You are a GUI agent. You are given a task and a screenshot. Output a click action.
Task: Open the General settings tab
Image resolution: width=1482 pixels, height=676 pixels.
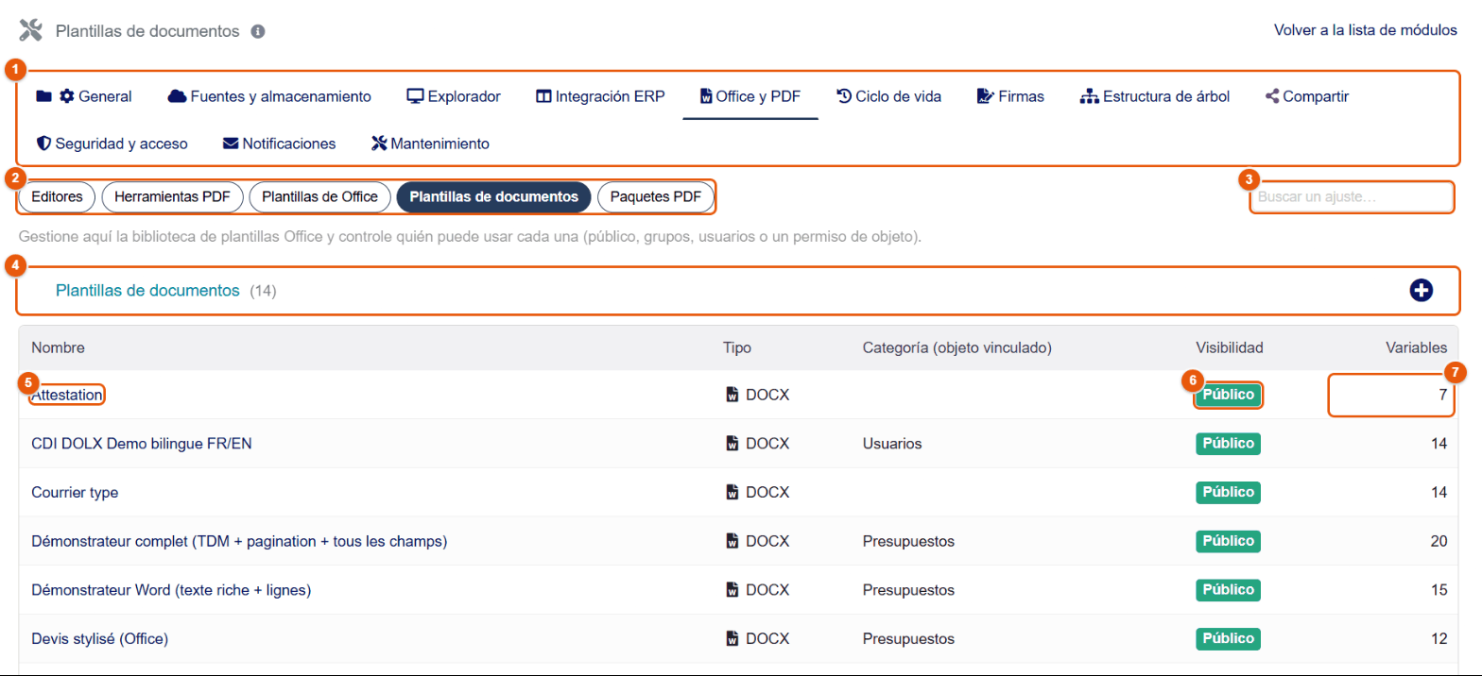84,95
